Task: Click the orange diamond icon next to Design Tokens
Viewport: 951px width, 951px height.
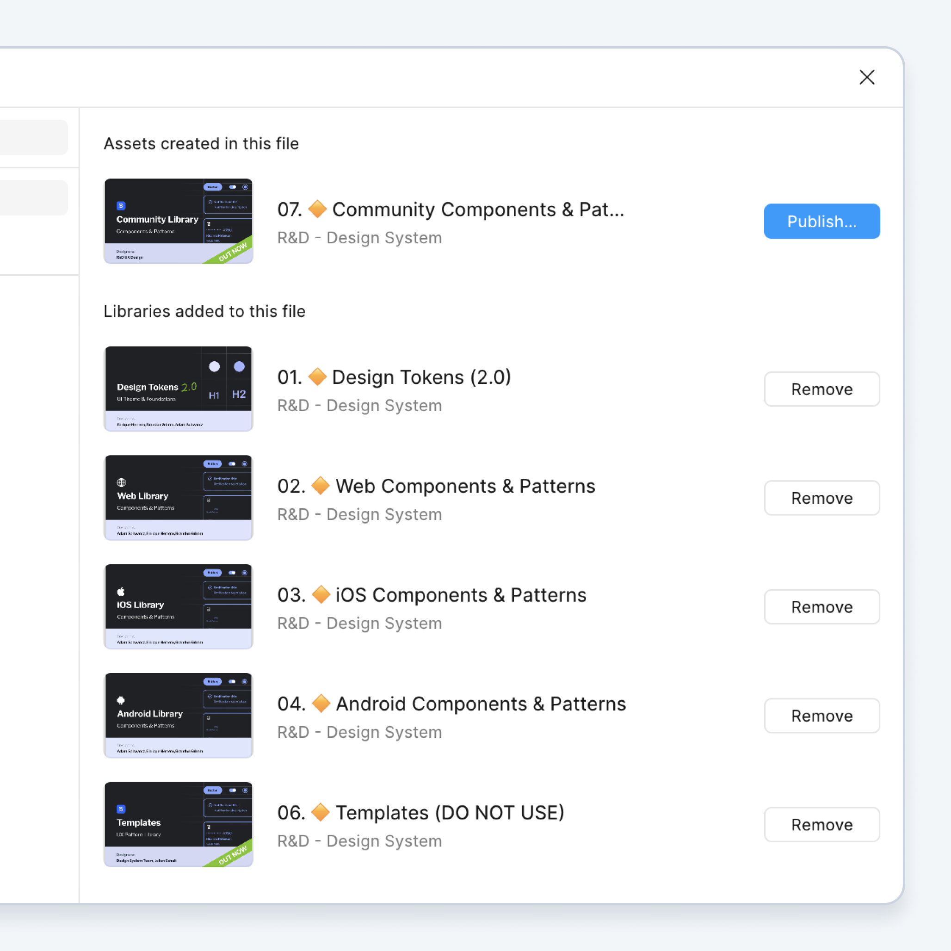Action: [317, 377]
